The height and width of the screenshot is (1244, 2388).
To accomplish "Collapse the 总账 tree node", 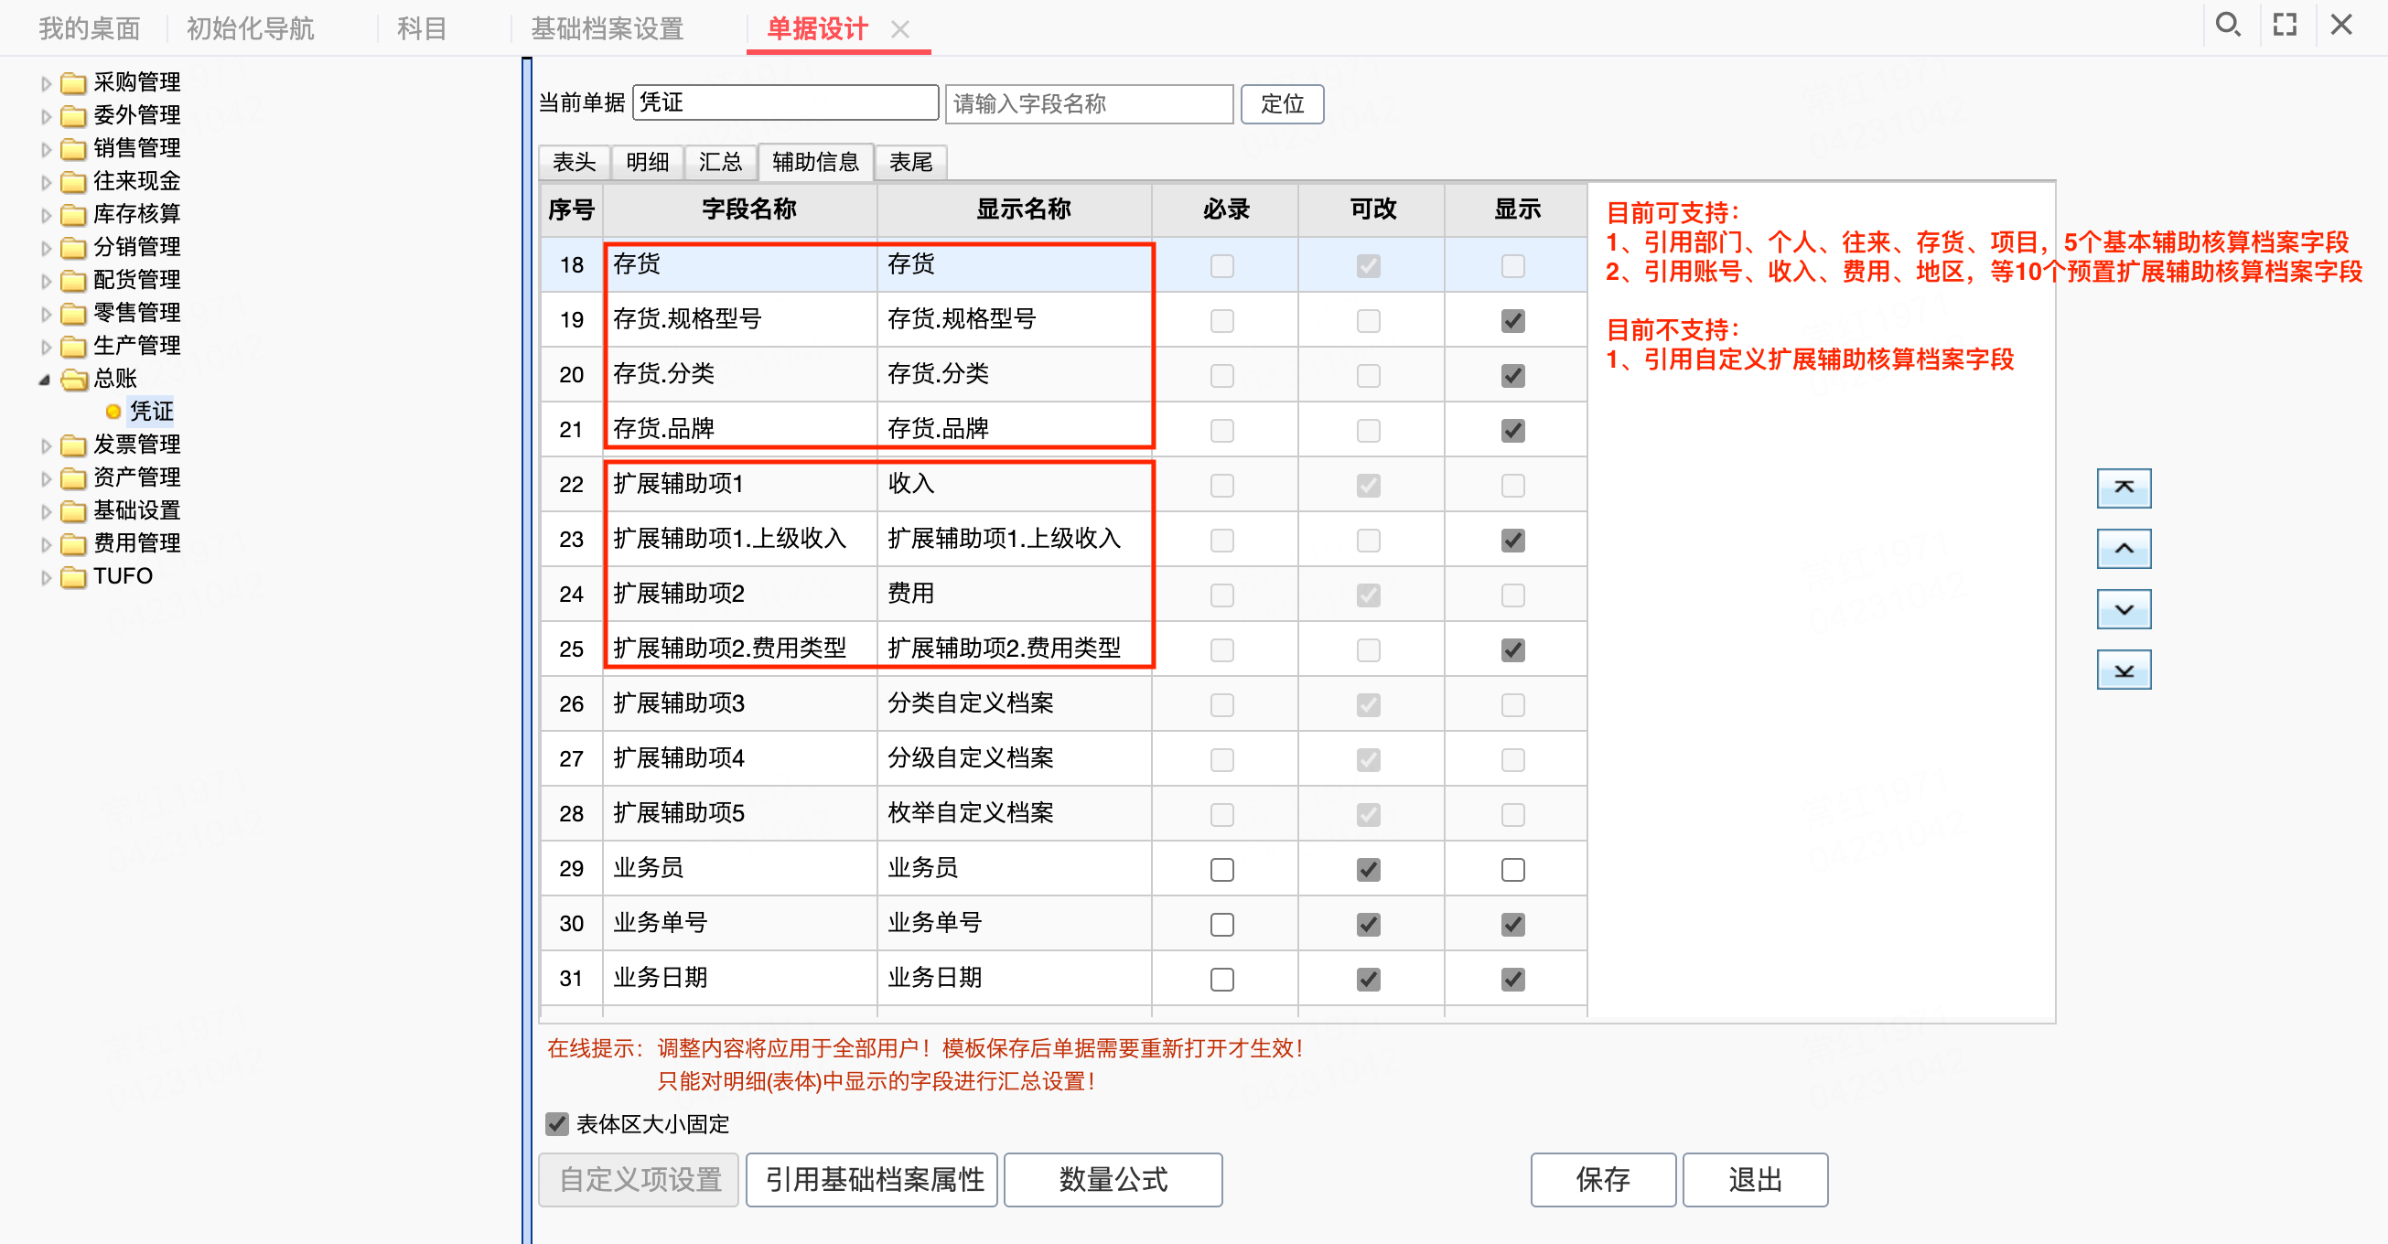I will coord(45,379).
